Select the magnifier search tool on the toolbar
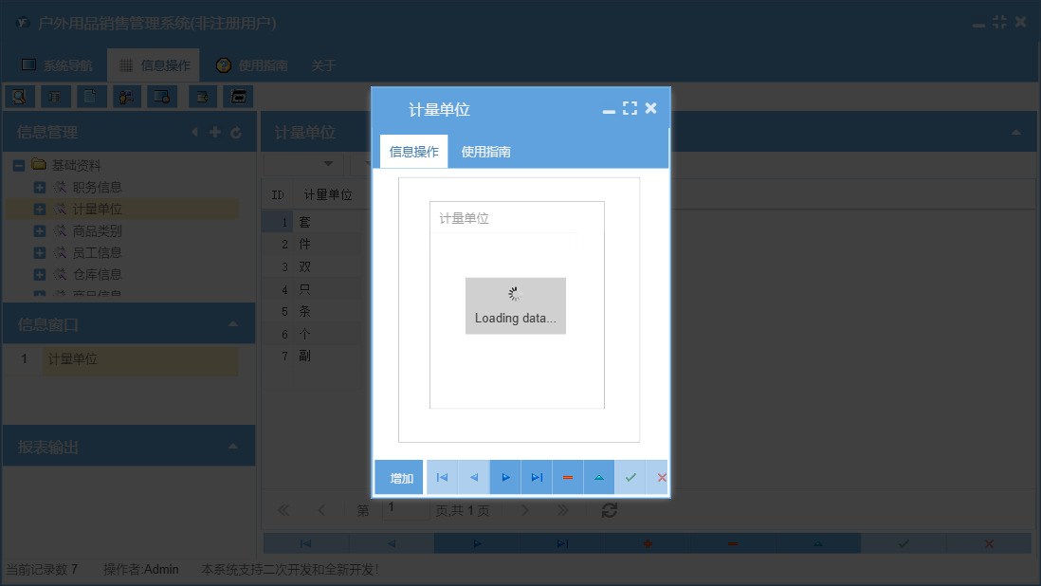The height and width of the screenshot is (586, 1041). (x=20, y=96)
